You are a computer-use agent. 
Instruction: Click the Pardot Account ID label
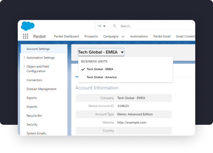101,106
